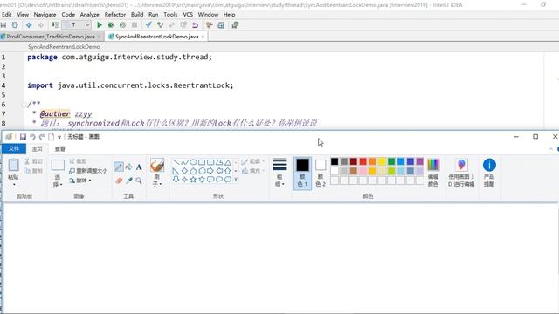559x314 pixels.
Task: Start the Debug session in IntelliJ toolbar
Action: click(111, 25)
